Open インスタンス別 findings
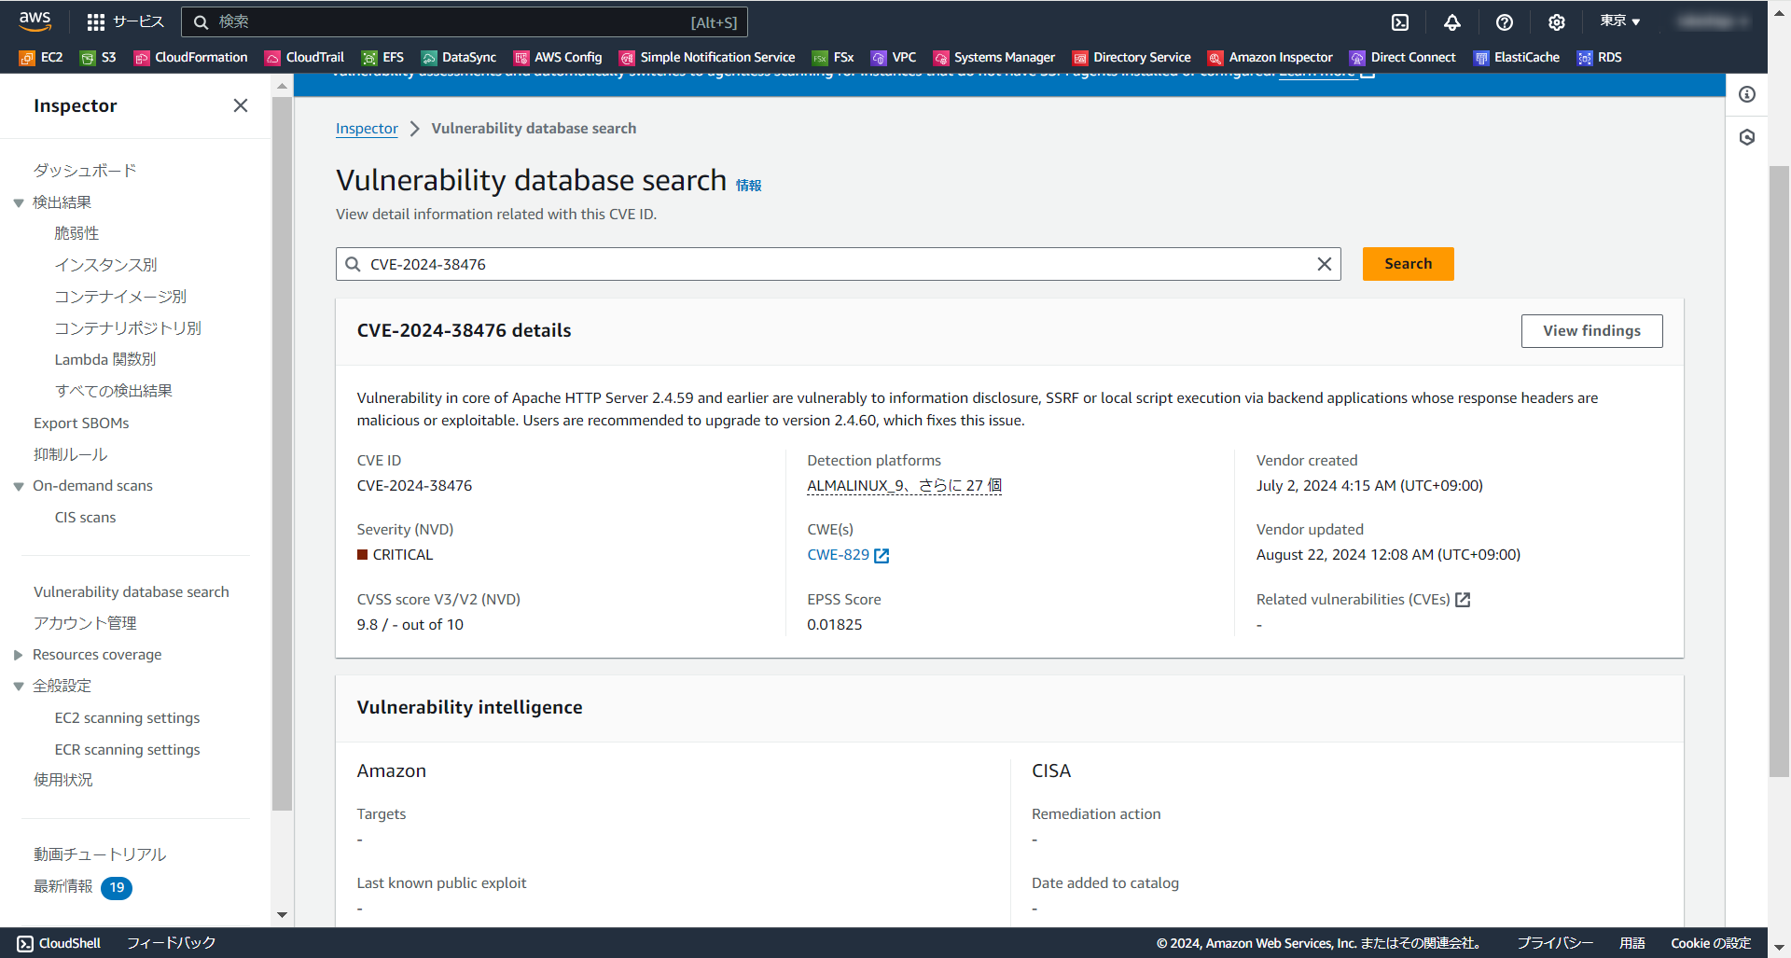 105,265
